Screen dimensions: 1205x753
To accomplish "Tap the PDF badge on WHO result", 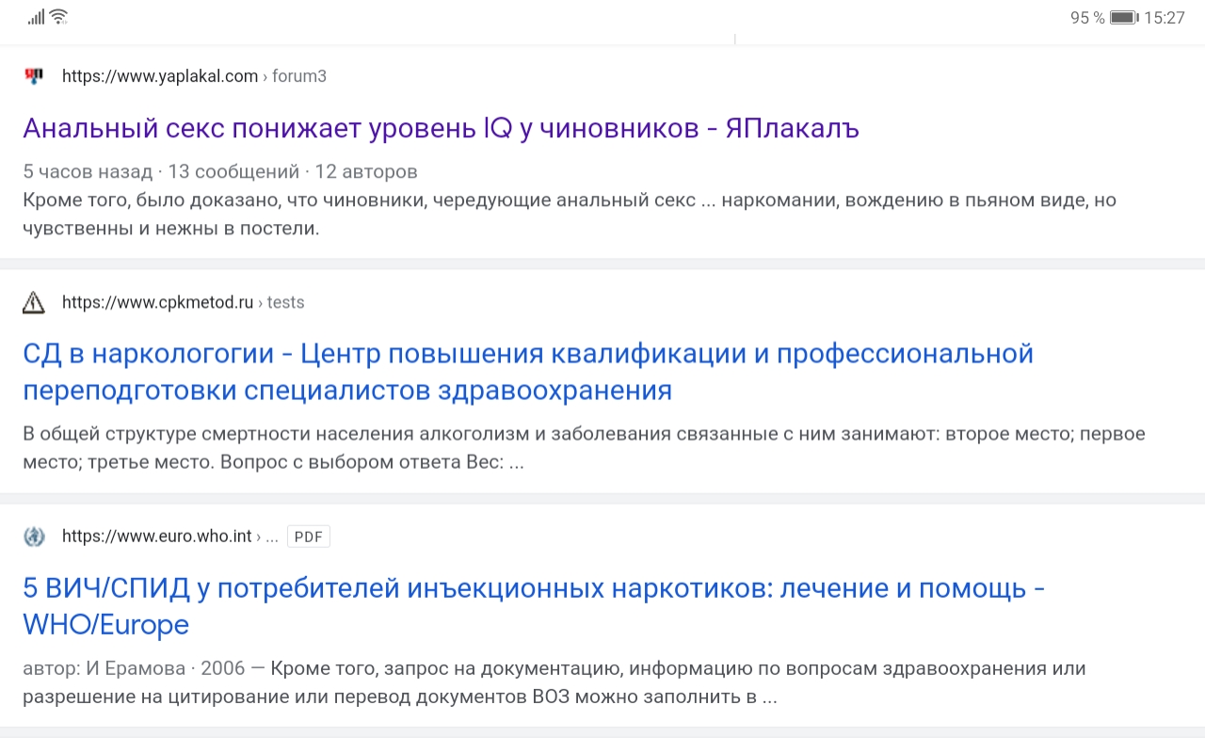I will (x=309, y=537).
